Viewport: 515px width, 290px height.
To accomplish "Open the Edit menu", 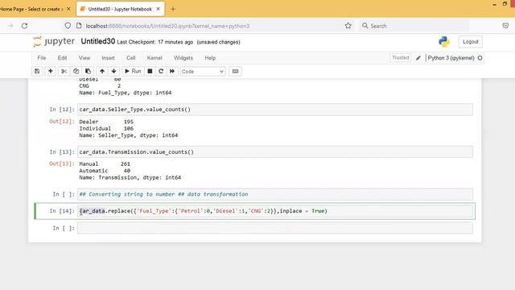I will tap(62, 58).
